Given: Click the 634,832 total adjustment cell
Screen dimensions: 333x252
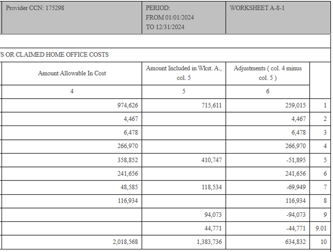Looking at the screenshot, I should click(294, 242).
